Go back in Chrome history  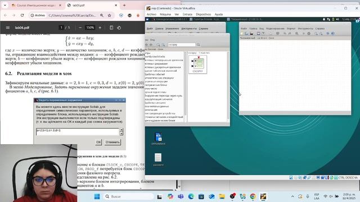click(x=6, y=15)
